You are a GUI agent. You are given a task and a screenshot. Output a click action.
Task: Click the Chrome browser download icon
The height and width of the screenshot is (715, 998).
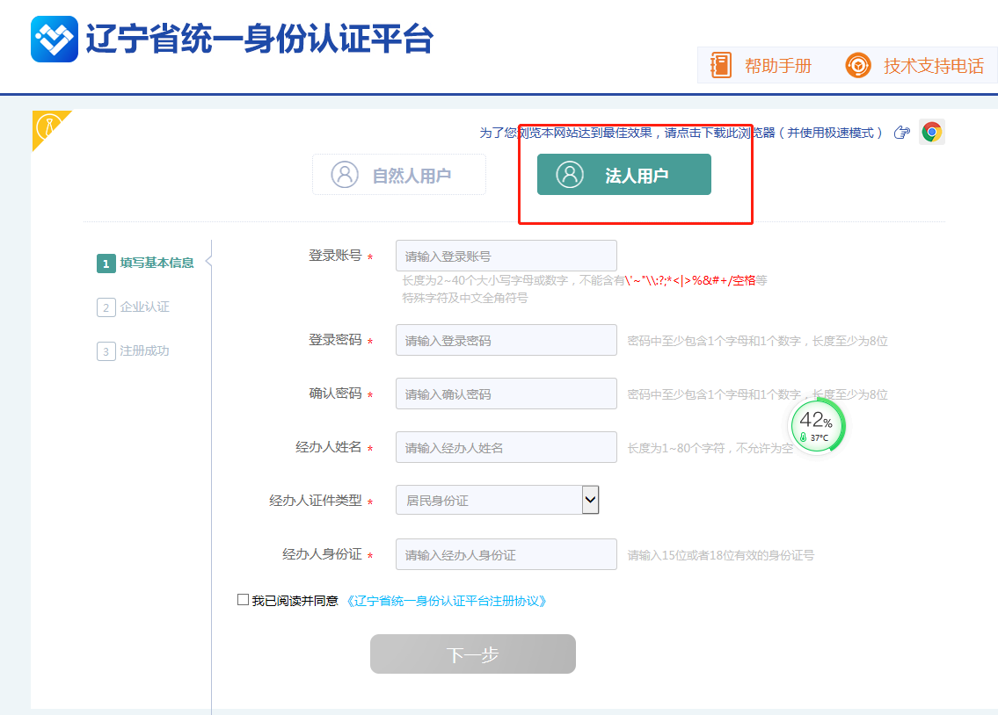931,132
